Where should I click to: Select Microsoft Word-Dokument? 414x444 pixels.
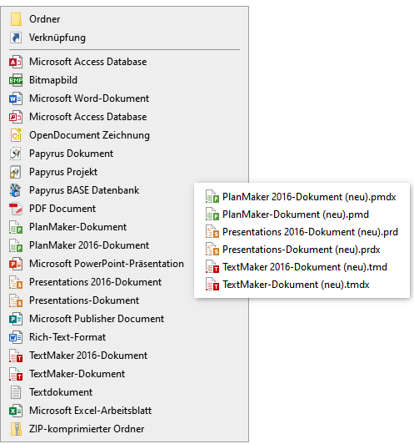click(x=124, y=98)
